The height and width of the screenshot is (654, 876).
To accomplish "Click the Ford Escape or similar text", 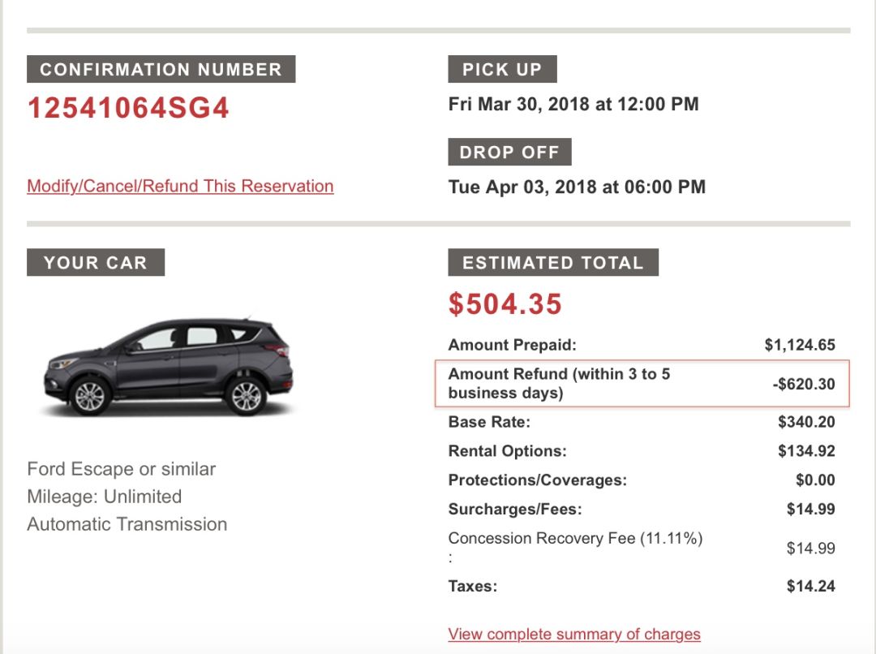I will coord(122,469).
